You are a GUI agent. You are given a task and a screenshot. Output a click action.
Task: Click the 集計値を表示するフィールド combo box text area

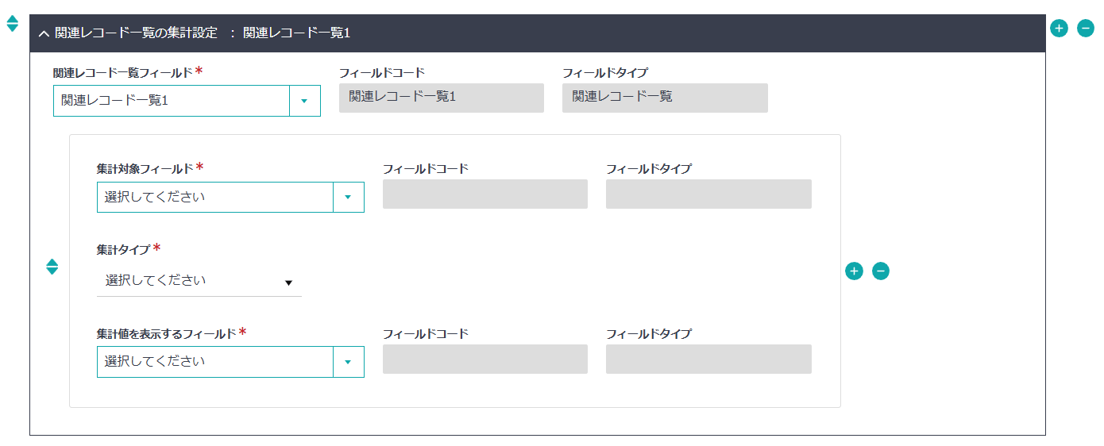[x=214, y=362]
